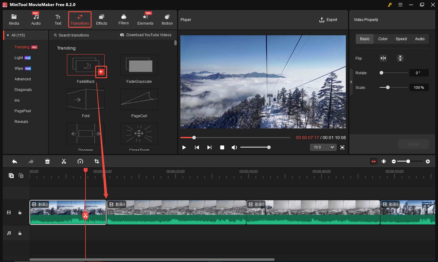Switch to the Text tab
The image size is (438, 262).
point(58,19)
